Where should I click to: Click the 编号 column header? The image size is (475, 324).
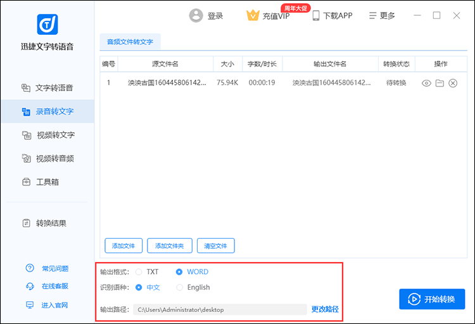tap(109, 64)
